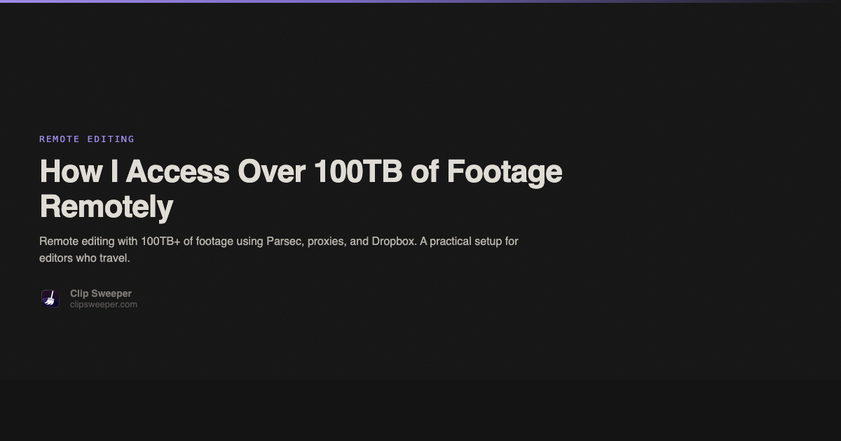This screenshot has height=441, width=841.
Task: Click the purple progress bar at top
Action: pyautogui.click(x=210, y=1)
